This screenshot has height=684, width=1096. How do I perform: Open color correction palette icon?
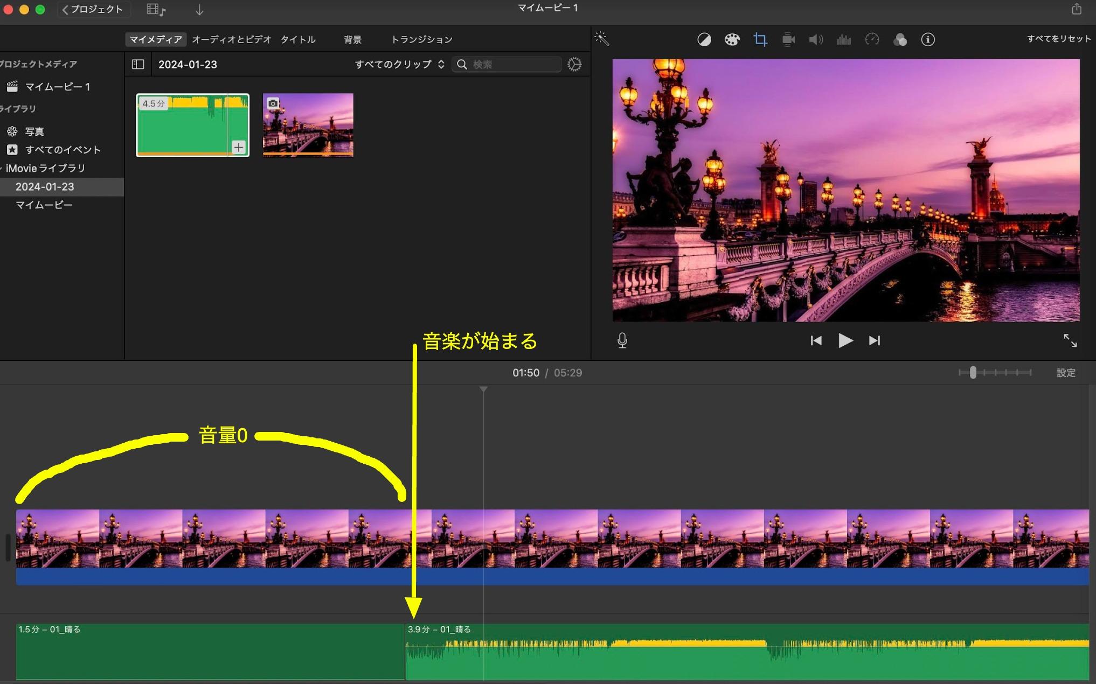pos(732,39)
